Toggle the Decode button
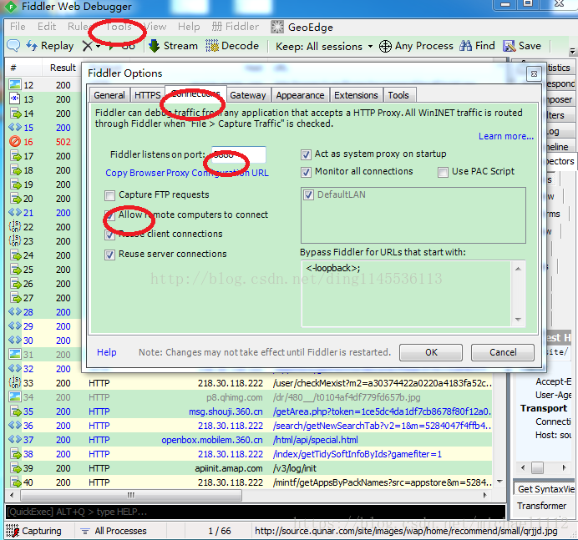Screen dimensions: 578x540 pyautogui.click(x=232, y=46)
